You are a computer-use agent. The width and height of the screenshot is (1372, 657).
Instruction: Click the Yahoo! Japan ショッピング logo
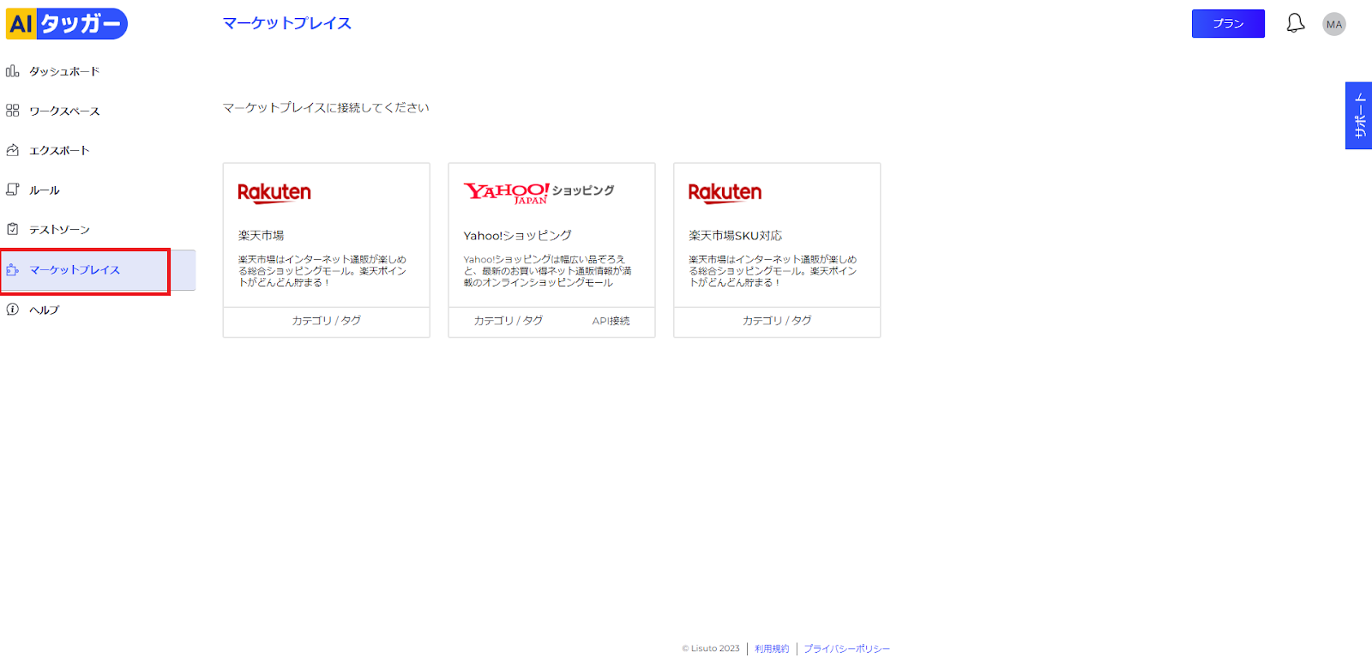(539, 193)
